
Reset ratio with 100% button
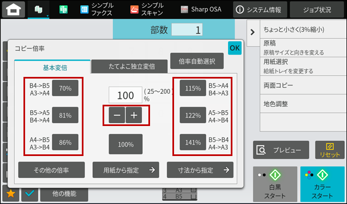tap(125, 144)
